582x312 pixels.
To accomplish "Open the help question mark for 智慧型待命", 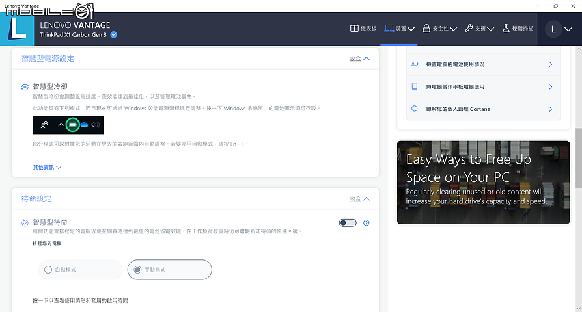I will pyautogui.click(x=367, y=223).
